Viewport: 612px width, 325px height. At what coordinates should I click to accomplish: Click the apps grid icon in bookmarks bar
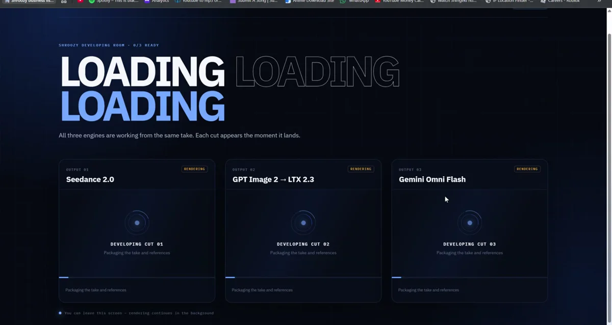(64, 2)
